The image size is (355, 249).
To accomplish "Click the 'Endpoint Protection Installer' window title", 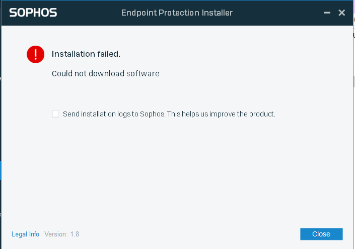I will pyautogui.click(x=177, y=13).
